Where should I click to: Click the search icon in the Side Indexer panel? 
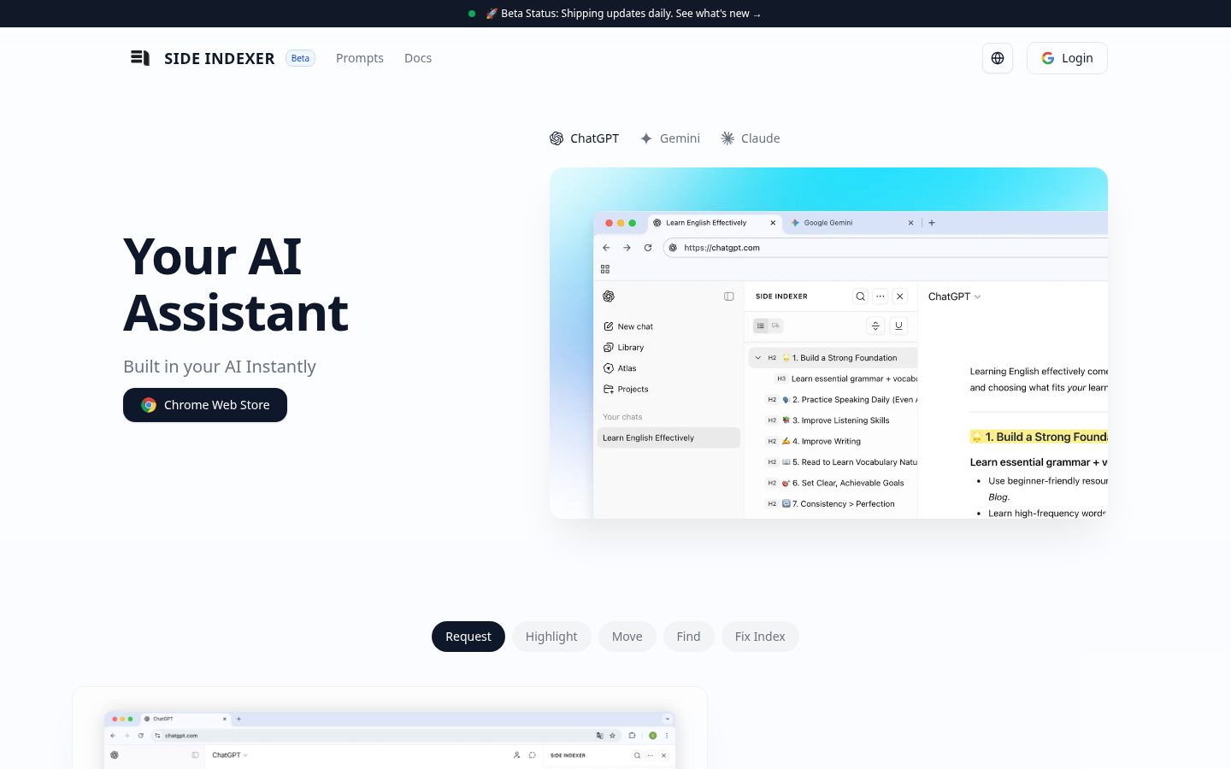pos(860,296)
